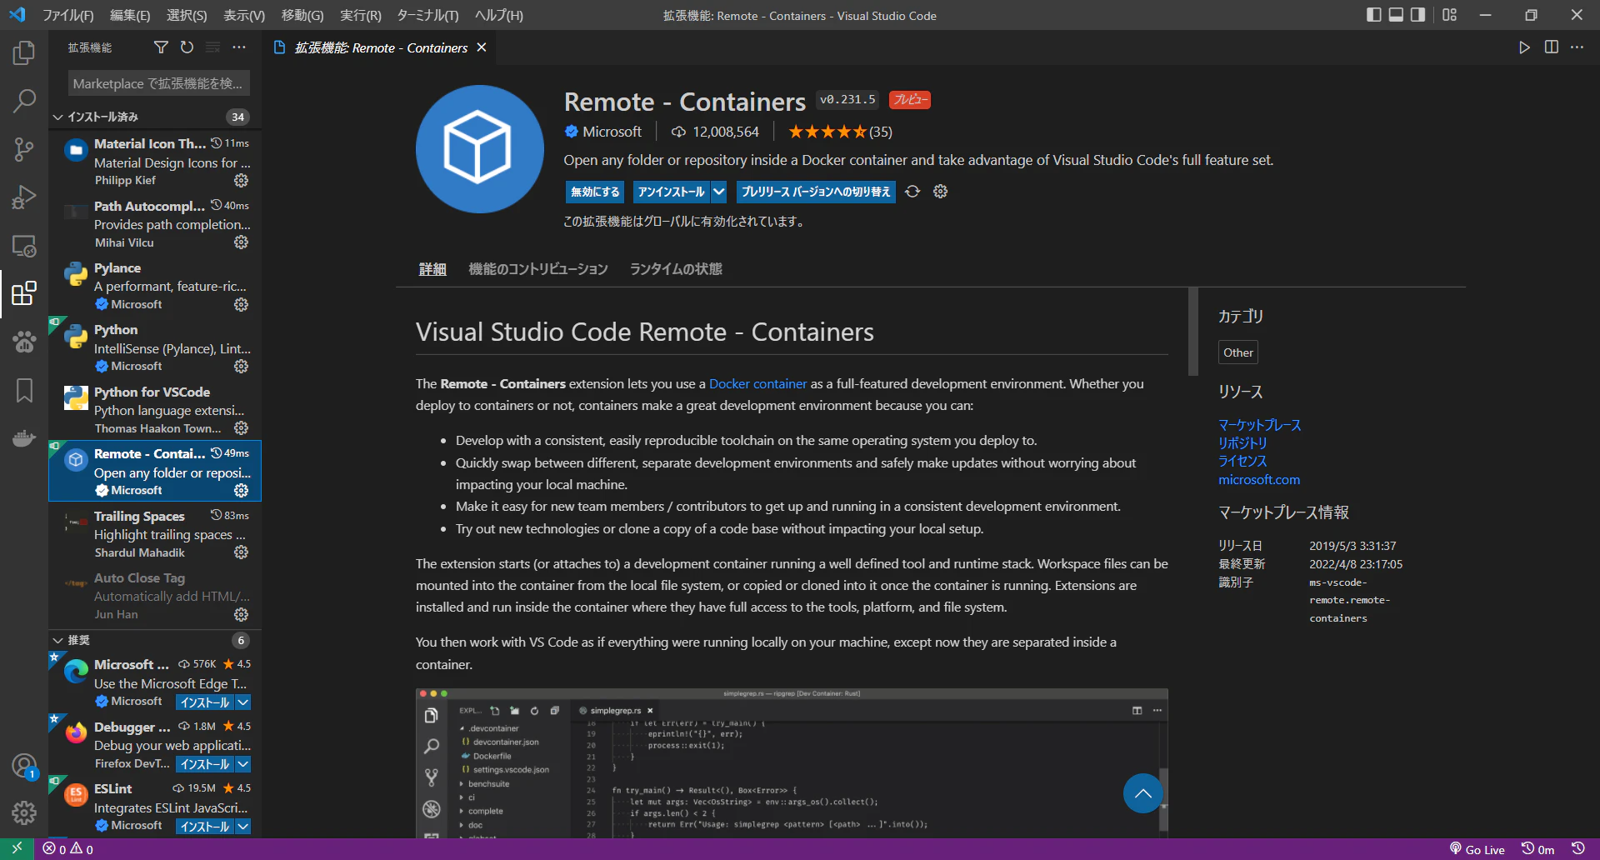Screen dimensions: 1600x860
Task: Open editor more actions ellipsis
Action: coord(1577,47)
